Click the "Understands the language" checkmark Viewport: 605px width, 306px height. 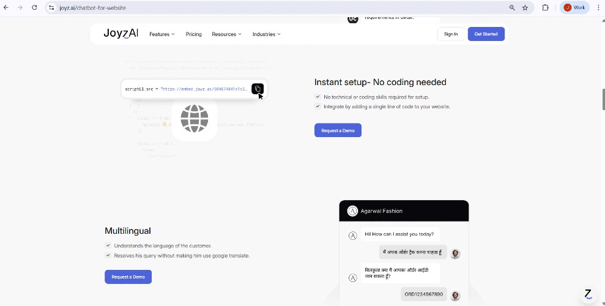[x=108, y=245]
